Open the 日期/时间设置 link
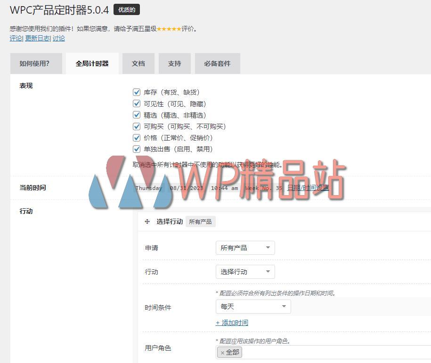This screenshot has height=363, width=431. (x=309, y=188)
